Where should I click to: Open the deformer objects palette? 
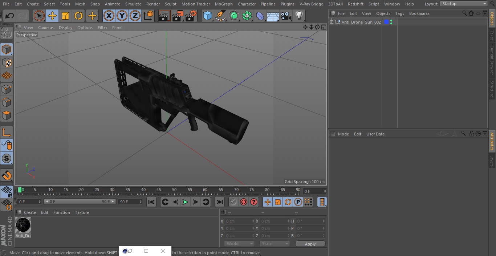[260, 16]
